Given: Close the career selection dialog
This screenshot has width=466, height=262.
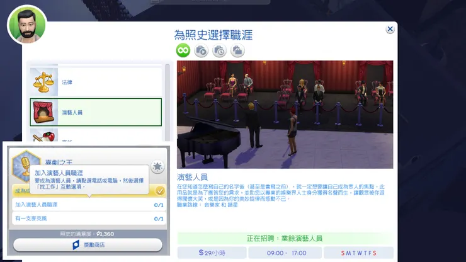Looking at the screenshot, I should 390,29.
